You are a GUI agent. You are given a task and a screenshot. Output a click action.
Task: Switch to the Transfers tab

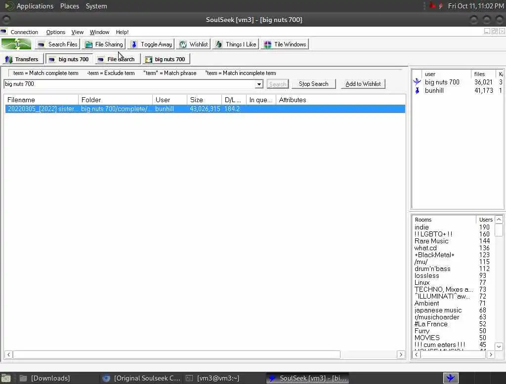22,59
